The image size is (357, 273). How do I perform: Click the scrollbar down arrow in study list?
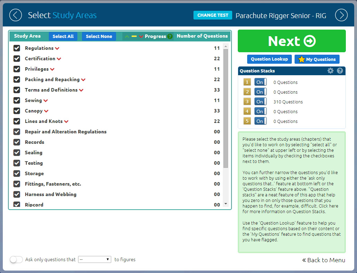click(x=226, y=204)
